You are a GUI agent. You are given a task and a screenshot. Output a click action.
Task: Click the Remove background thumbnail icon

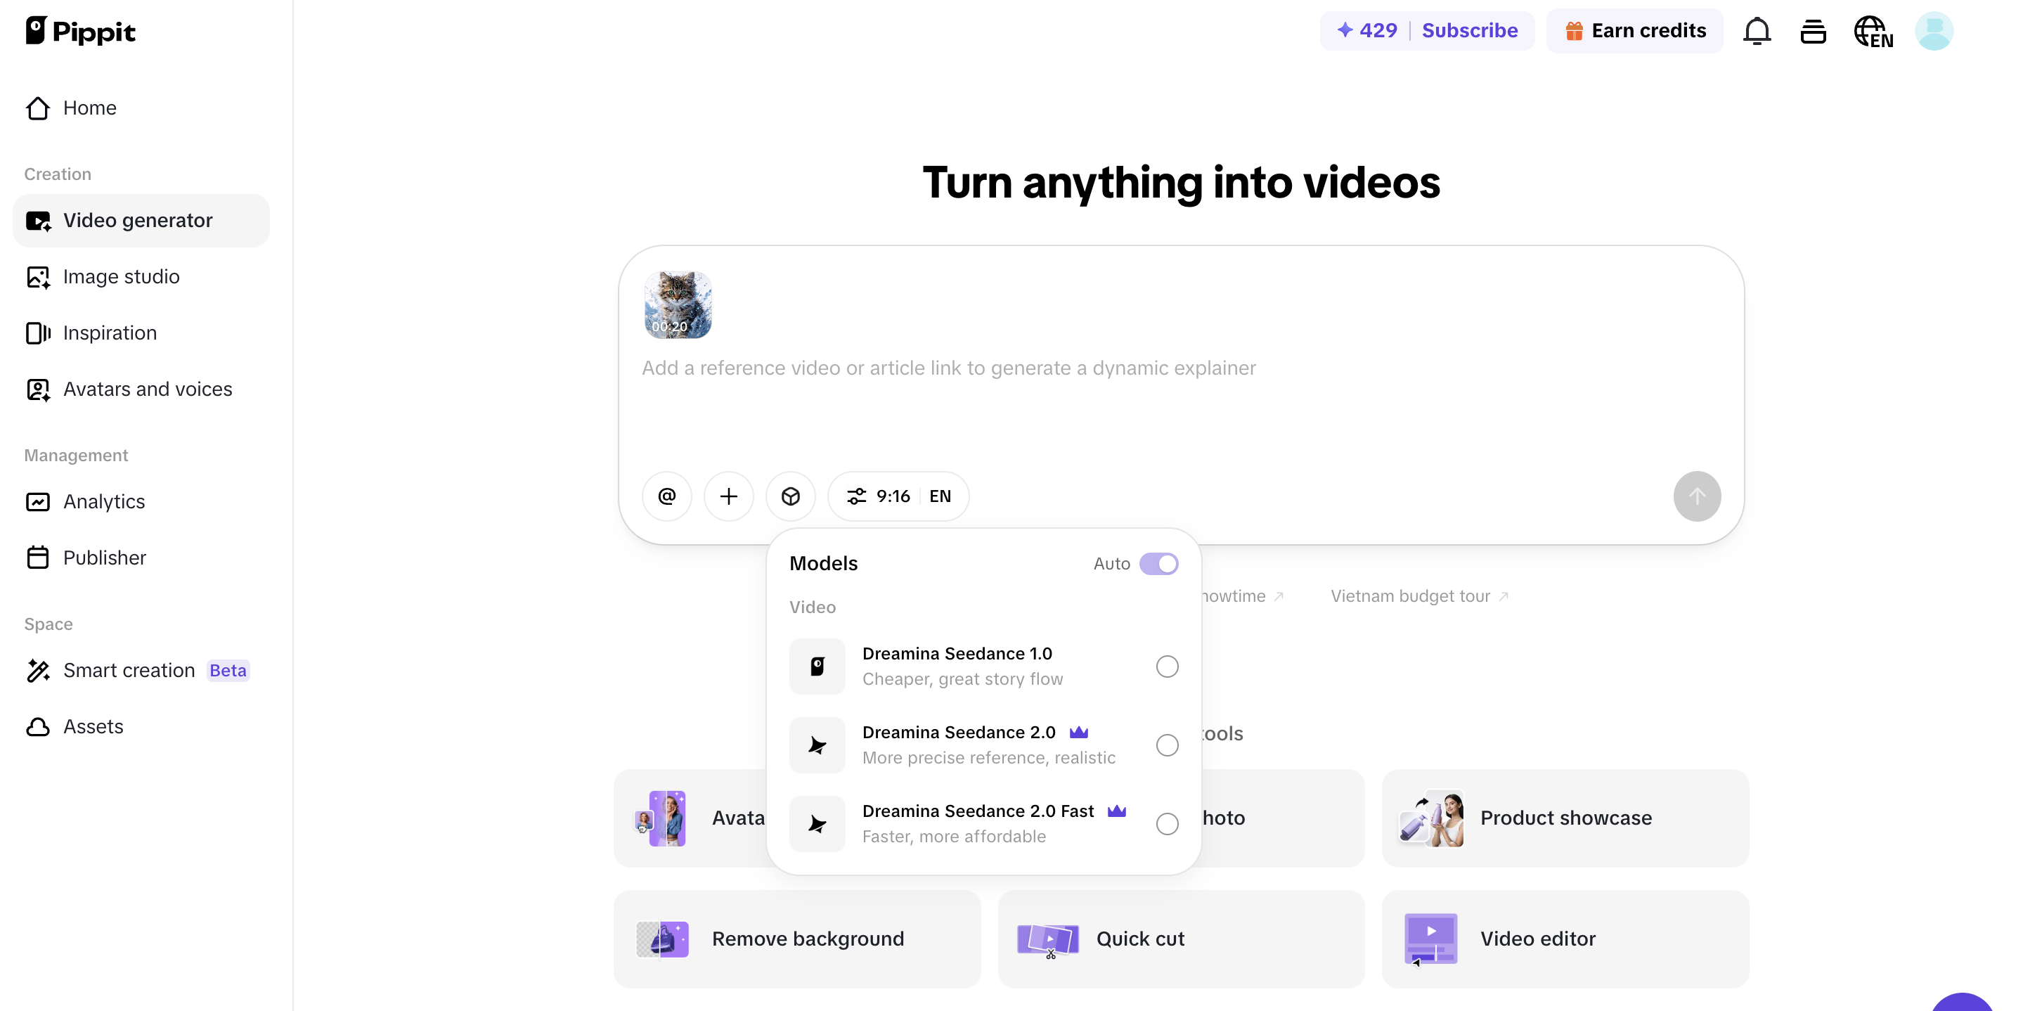pyautogui.click(x=662, y=939)
